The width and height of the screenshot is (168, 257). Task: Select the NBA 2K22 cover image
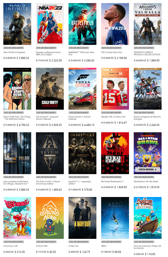[x=50, y=24]
